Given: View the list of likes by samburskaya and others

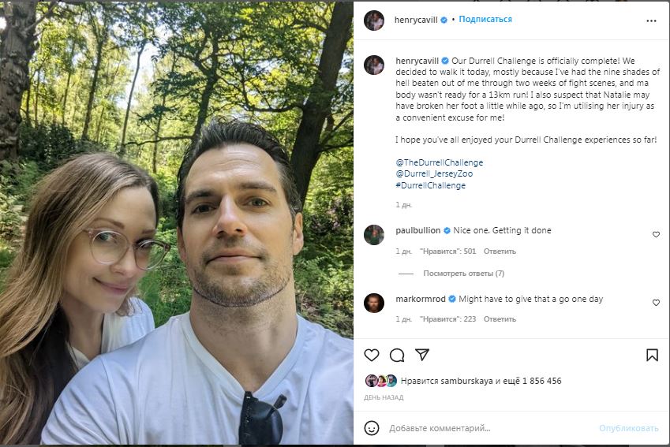Looking at the screenshot, I should pos(481,381).
